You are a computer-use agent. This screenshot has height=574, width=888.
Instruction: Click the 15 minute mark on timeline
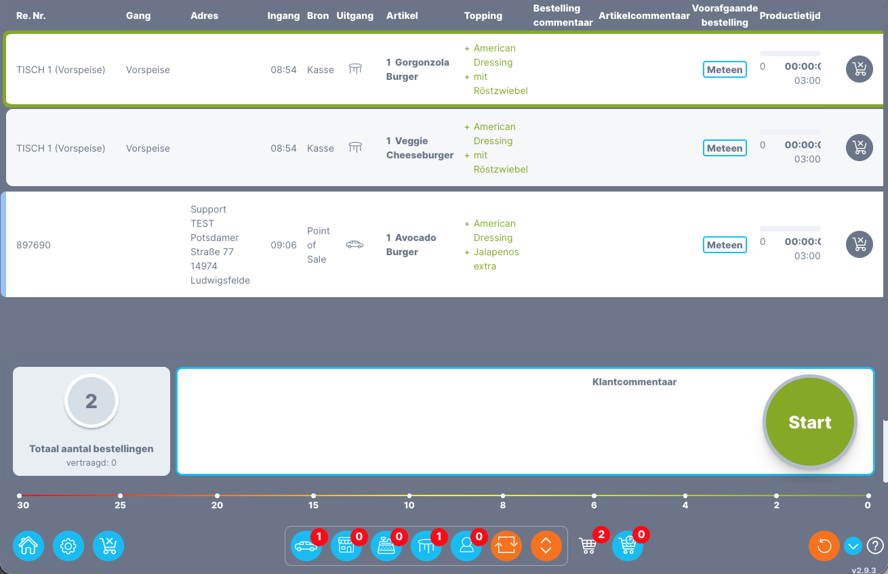pos(314,496)
